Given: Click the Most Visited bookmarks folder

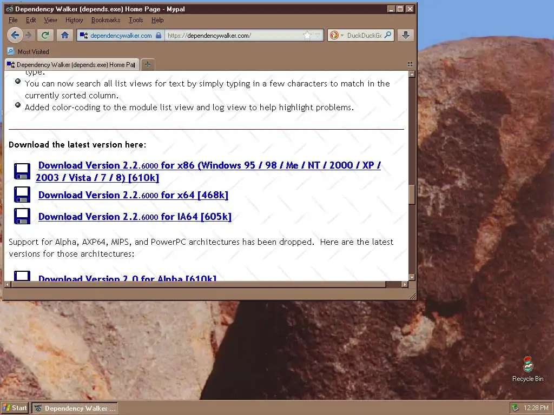Looking at the screenshot, I should coord(28,51).
